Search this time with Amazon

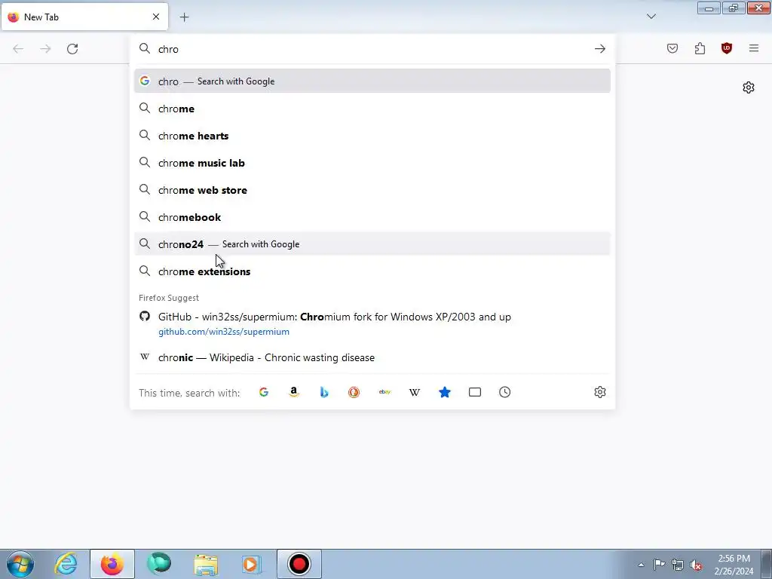[294, 392]
